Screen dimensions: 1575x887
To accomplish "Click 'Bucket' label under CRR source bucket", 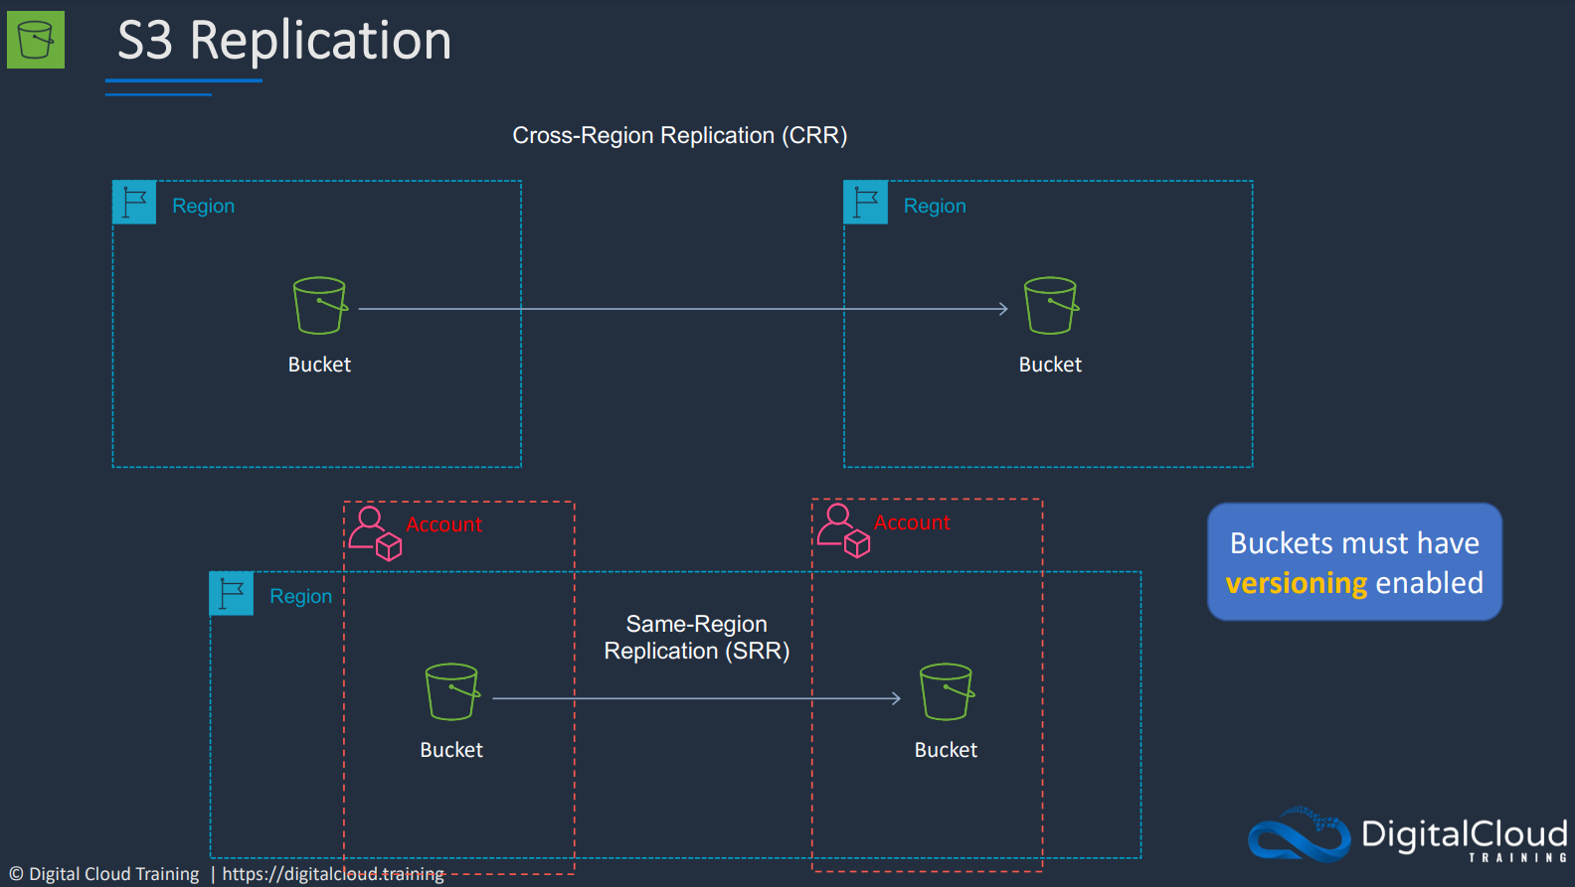I will pos(319,365).
